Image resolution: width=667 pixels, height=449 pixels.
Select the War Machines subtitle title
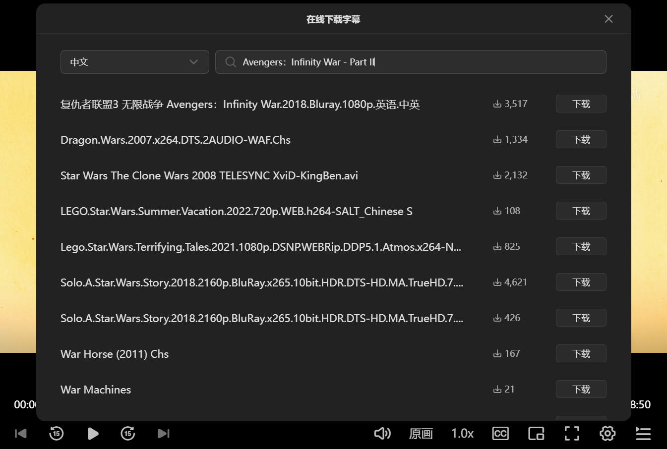[x=96, y=390]
